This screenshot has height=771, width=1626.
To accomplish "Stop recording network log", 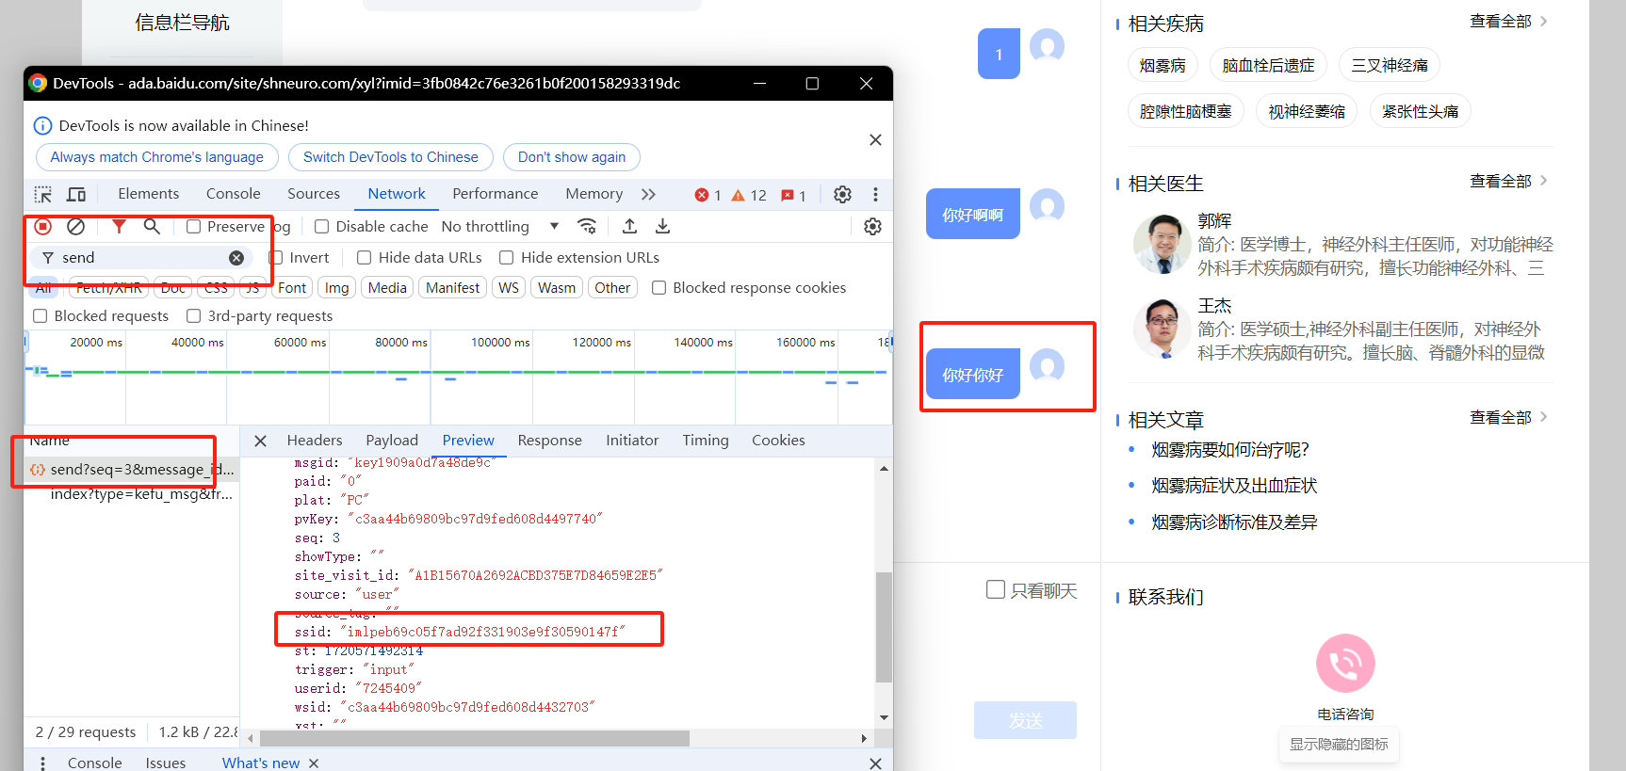I will 43,226.
